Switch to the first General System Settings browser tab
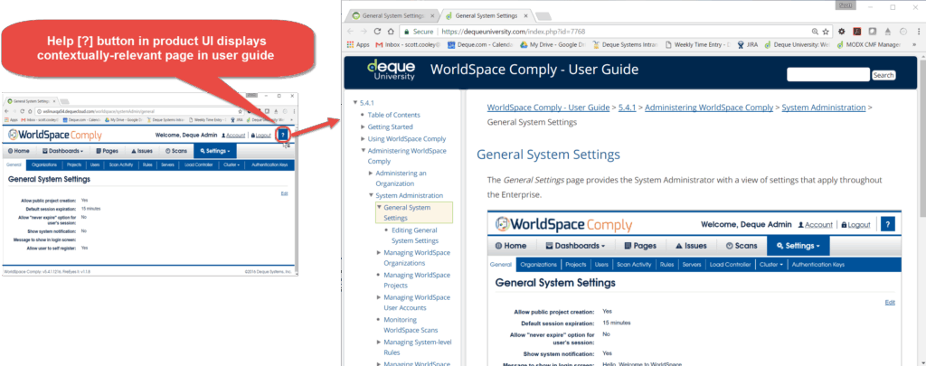 392,15
